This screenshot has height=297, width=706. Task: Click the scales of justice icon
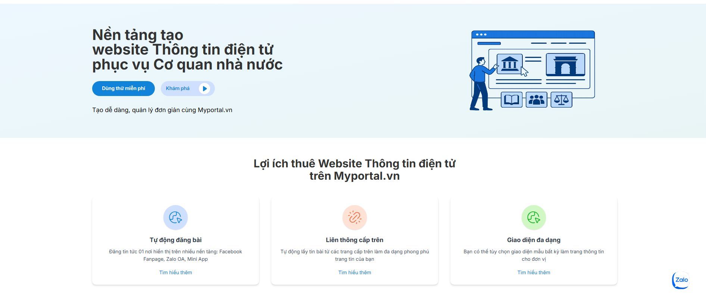pyautogui.click(x=561, y=100)
